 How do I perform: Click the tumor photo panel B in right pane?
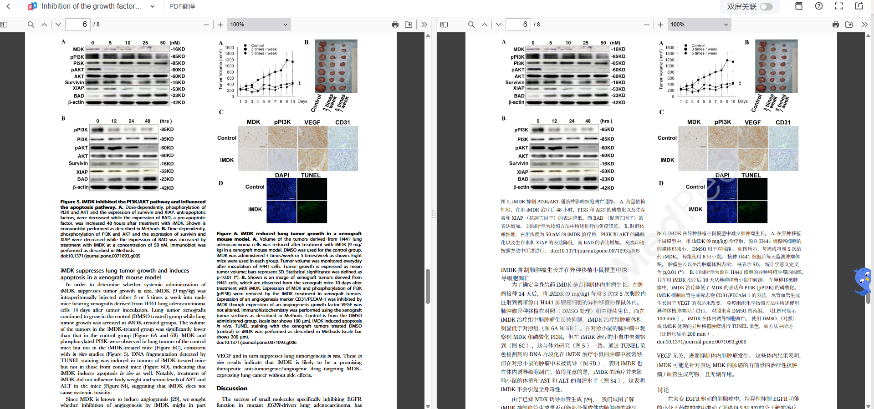777,66
